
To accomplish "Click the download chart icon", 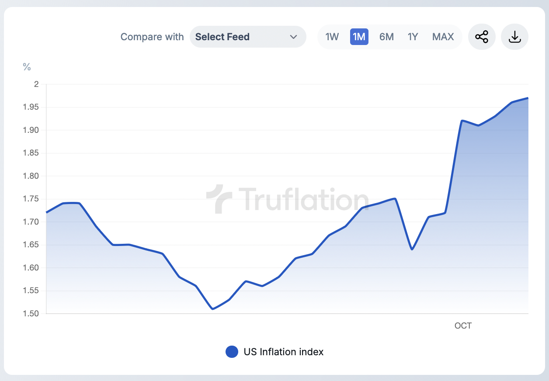I will (x=514, y=37).
